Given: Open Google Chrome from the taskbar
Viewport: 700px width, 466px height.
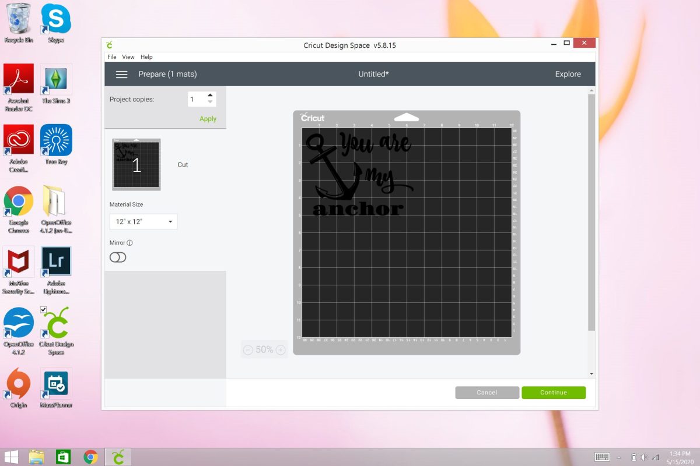Looking at the screenshot, I should pos(90,457).
